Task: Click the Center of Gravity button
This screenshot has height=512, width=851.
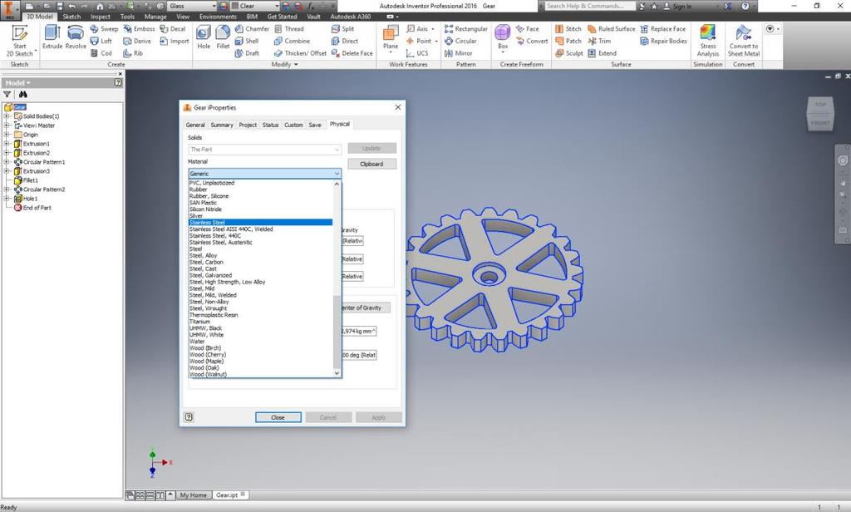Action: pyautogui.click(x=366, y=308)
